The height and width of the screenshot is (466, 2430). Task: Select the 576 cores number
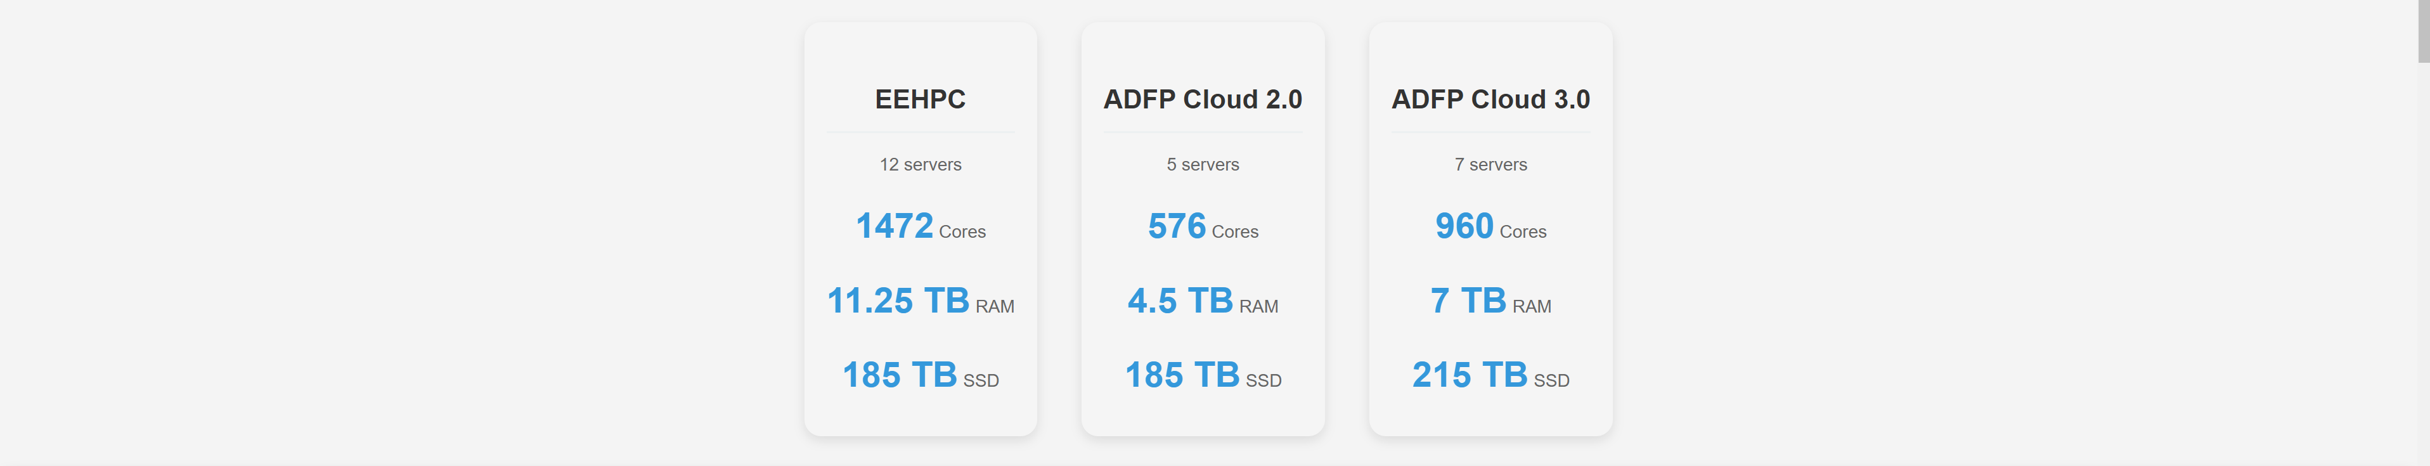pyautogui.click(x=1176, y=226)
